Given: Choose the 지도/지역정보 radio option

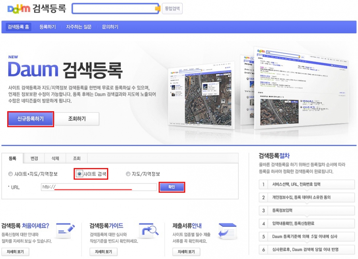Looking at the screenshot, I should [128, 174].
